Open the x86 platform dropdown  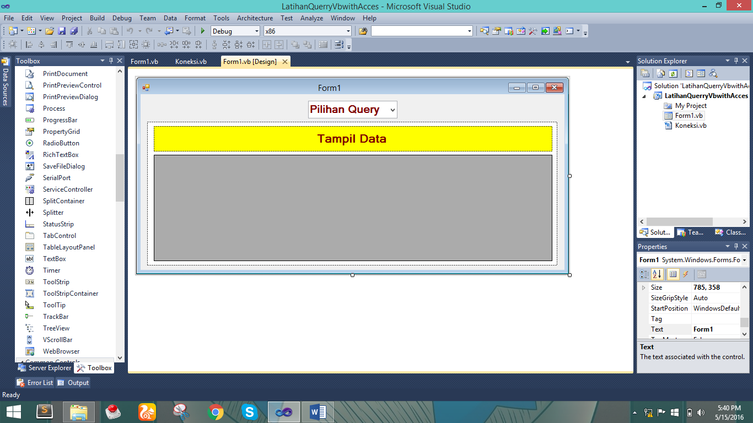[x=348, y=31]
